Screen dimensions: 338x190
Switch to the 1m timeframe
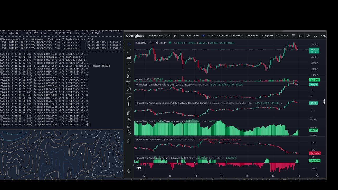pyautogui.click(x=182, y=36)
